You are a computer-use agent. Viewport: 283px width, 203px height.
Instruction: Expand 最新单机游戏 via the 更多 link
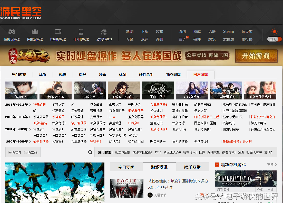click(271, 165)
